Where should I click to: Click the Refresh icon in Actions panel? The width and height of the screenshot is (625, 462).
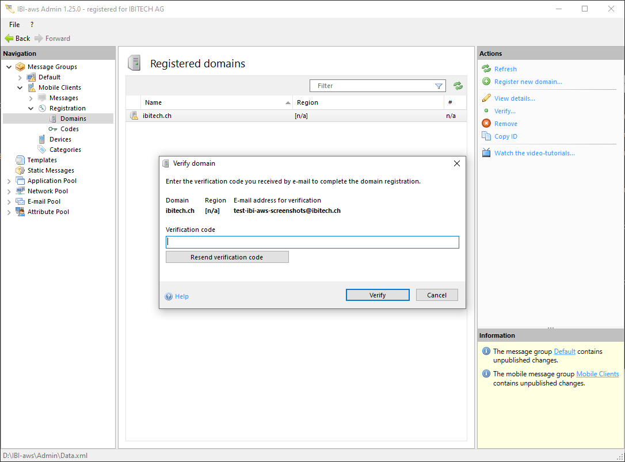point(486,69)
